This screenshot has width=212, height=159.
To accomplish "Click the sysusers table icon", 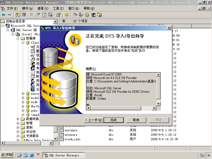I will point(62,135).
